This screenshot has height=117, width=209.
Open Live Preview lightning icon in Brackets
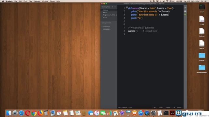click(185, 8)
